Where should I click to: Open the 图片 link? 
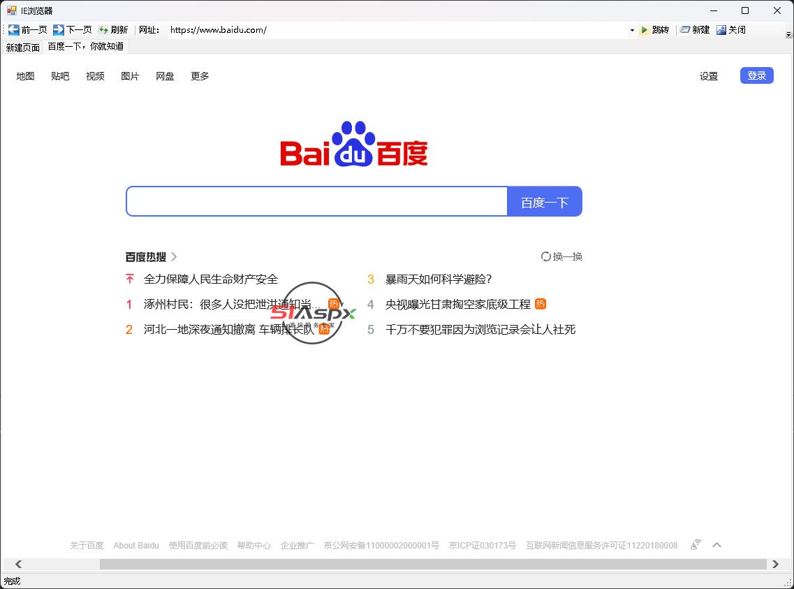pyautogui.click(x=130, y=76)
